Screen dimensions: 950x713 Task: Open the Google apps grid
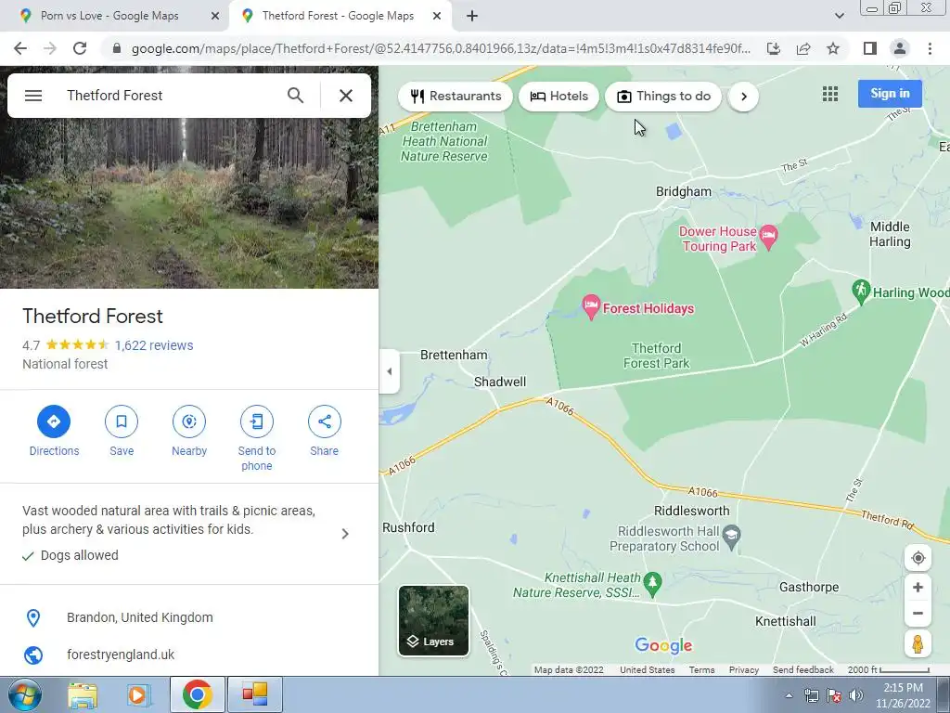(830, 94)
